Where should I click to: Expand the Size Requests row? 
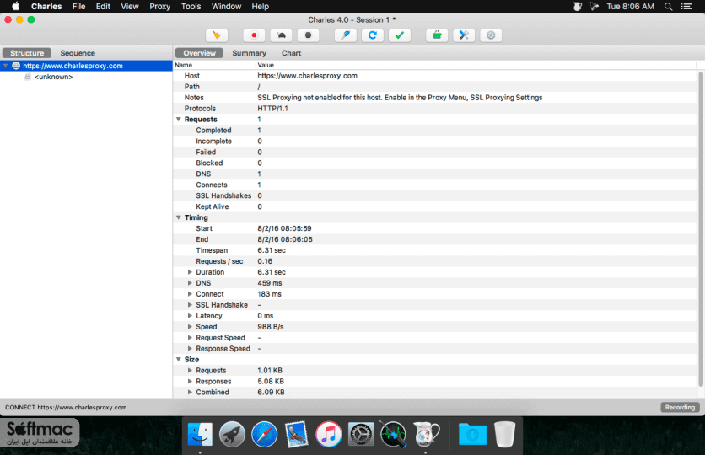(x=190, y=371)
